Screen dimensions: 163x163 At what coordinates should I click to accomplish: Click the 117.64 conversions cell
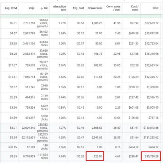pyautogui.click(x=98, y=77)
